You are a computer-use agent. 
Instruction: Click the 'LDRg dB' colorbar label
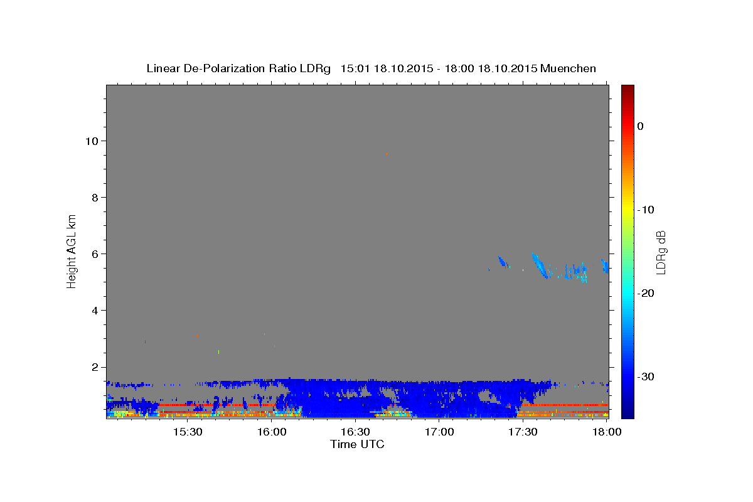coord(661,252)
